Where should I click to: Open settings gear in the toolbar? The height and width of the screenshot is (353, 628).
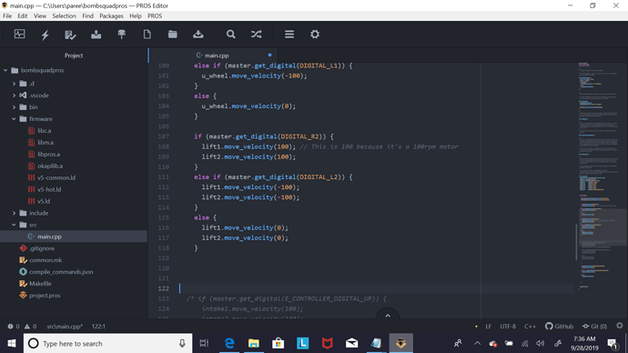pyautogui.click(x=315, y=35)
